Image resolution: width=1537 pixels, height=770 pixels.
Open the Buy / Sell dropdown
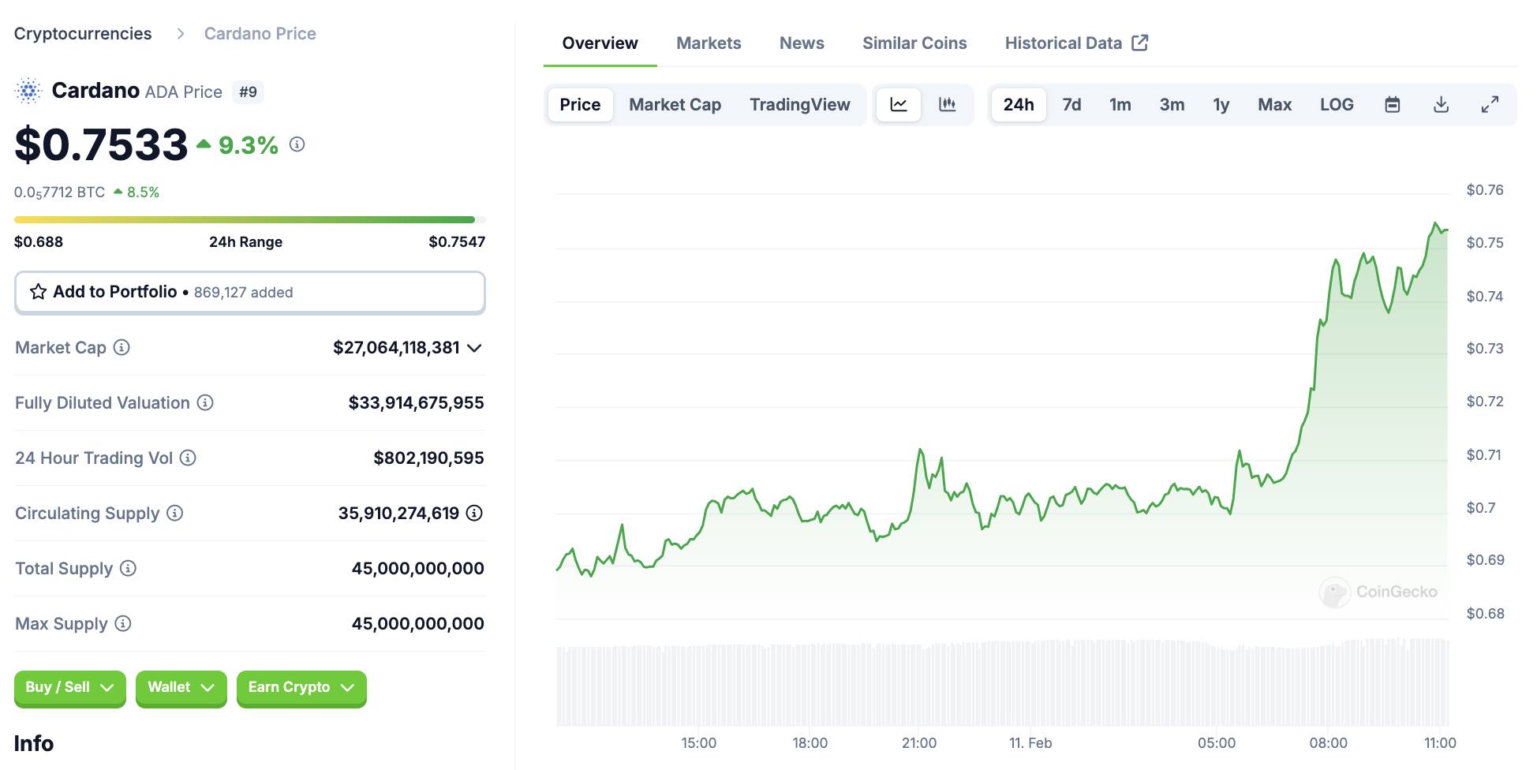[69, 687]
